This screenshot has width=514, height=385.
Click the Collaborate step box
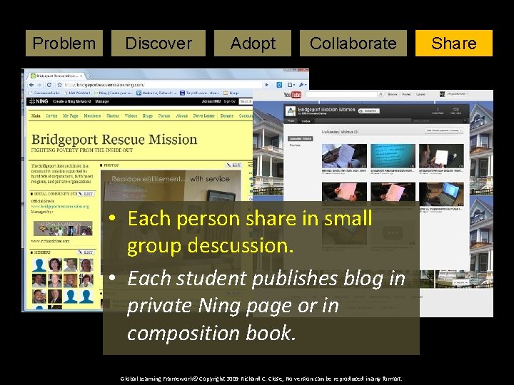(x=353, y=43)
